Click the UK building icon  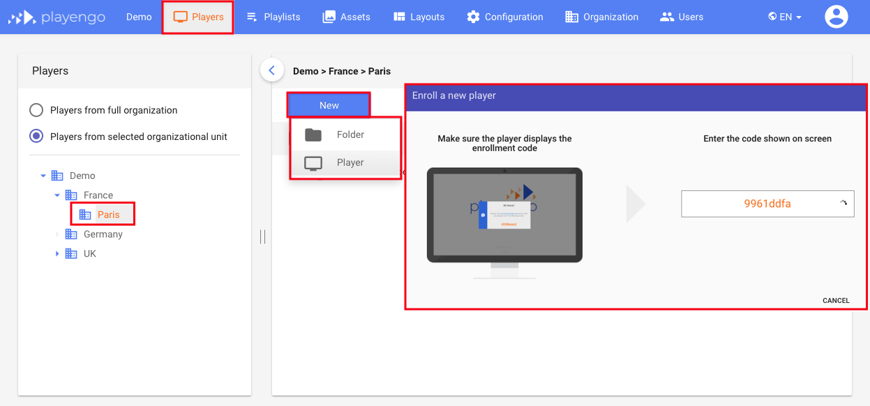71,253
